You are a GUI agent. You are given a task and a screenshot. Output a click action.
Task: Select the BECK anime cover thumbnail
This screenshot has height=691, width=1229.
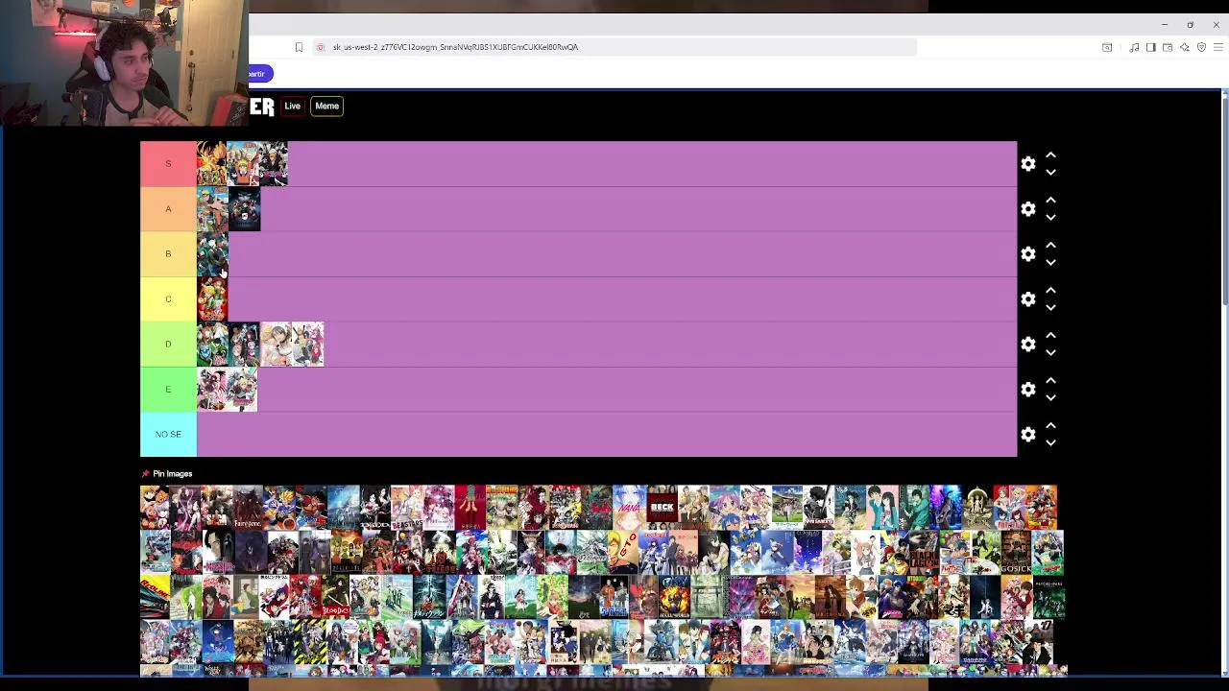pyautogui.click(x=662, y=508)
